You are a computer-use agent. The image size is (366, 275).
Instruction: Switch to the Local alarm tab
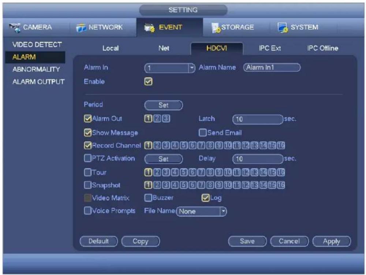111,48
